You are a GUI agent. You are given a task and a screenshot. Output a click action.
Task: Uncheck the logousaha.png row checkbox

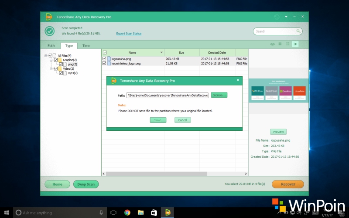(104, 58)
